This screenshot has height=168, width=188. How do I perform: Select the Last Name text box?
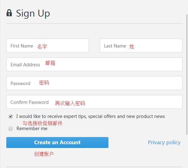pyautogui.click(x=141, y=45)
